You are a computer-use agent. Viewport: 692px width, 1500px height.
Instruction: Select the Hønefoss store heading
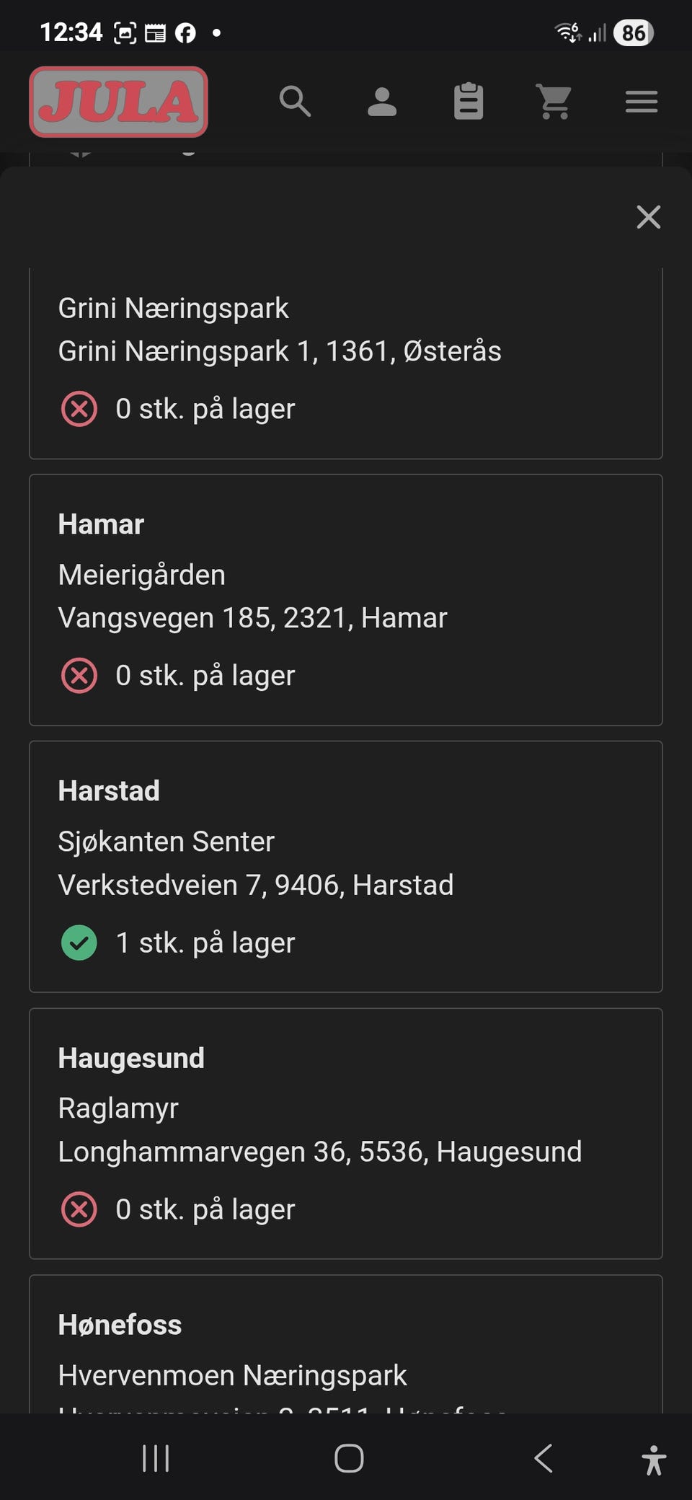pos(120,1325)
